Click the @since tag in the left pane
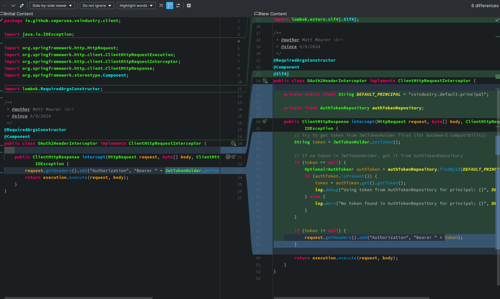 (x=19, y=116)
